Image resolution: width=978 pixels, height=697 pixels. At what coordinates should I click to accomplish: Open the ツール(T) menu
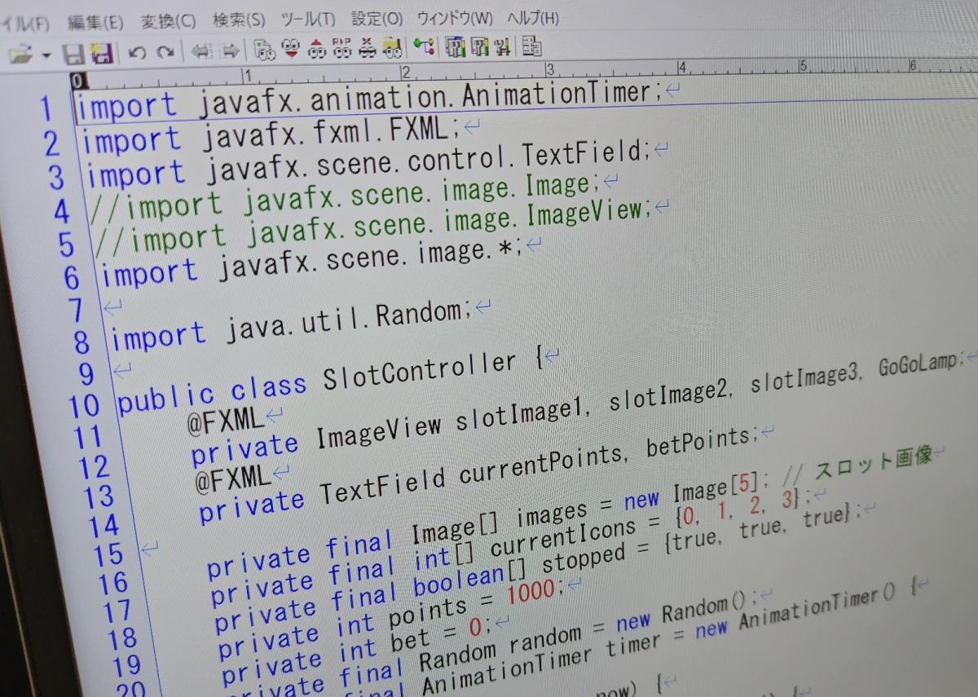[x=307, y=19]
